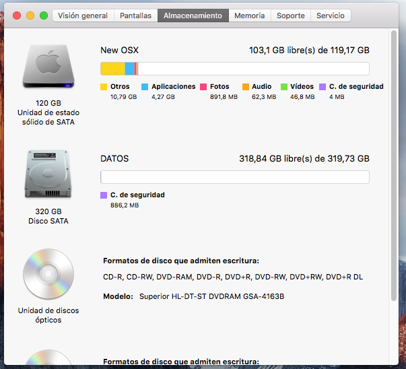Click the '120 GB' drive capacity label
Screen dimensions: 406x369
click(48, 103)
